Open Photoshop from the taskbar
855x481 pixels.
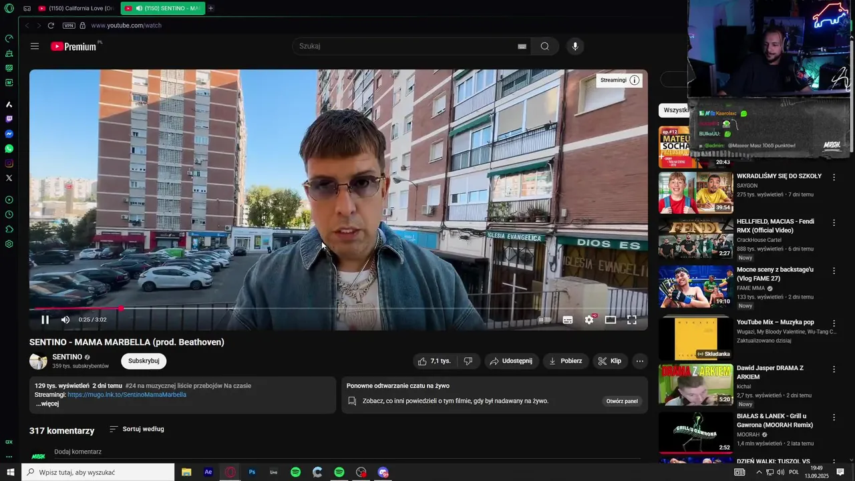[252, 472]
